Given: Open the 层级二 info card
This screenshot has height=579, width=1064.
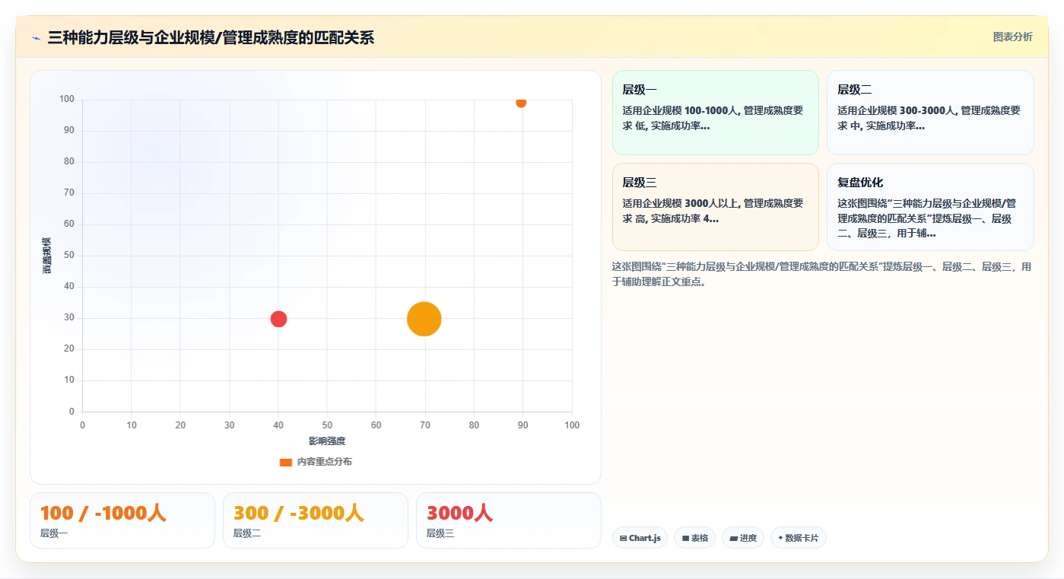Looking at the screenshot, I should (x=930, y=113).
